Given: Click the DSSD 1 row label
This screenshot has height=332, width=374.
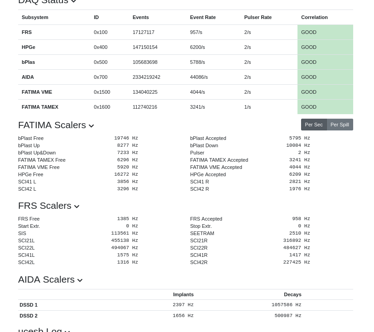Looking at the screenshot, I should [x=29, y=305].
